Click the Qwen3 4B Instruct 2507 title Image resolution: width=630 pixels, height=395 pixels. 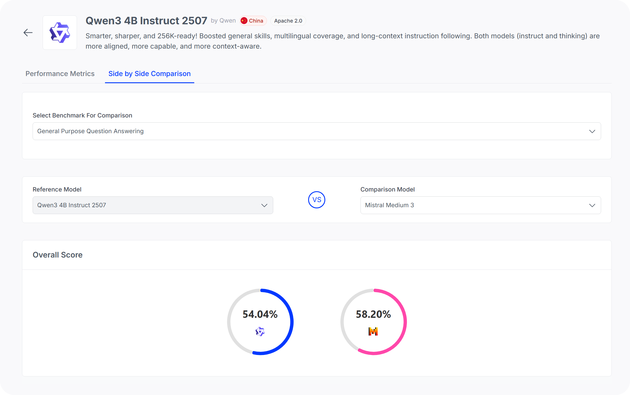click(x=146, y=21)
